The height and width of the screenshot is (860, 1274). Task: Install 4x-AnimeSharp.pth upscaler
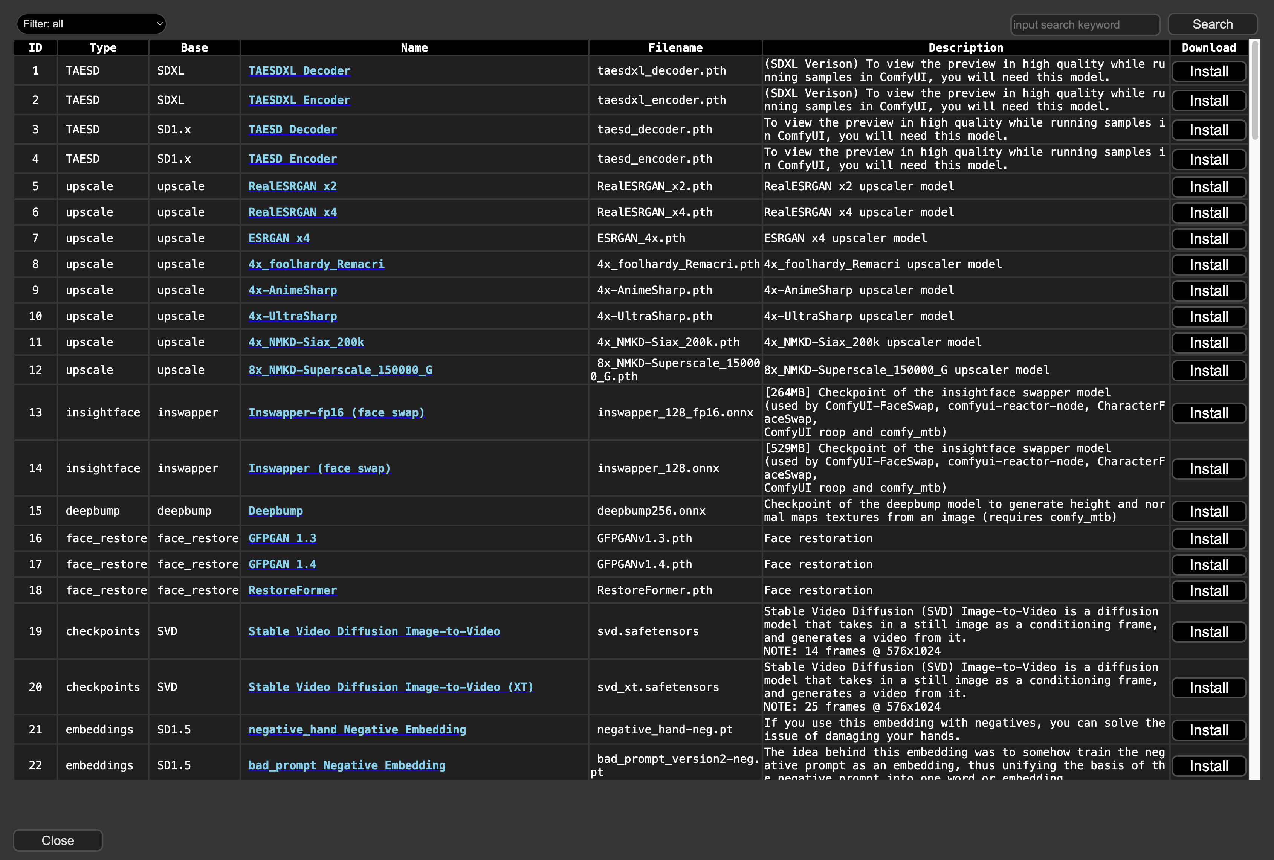pos(1209,291)
